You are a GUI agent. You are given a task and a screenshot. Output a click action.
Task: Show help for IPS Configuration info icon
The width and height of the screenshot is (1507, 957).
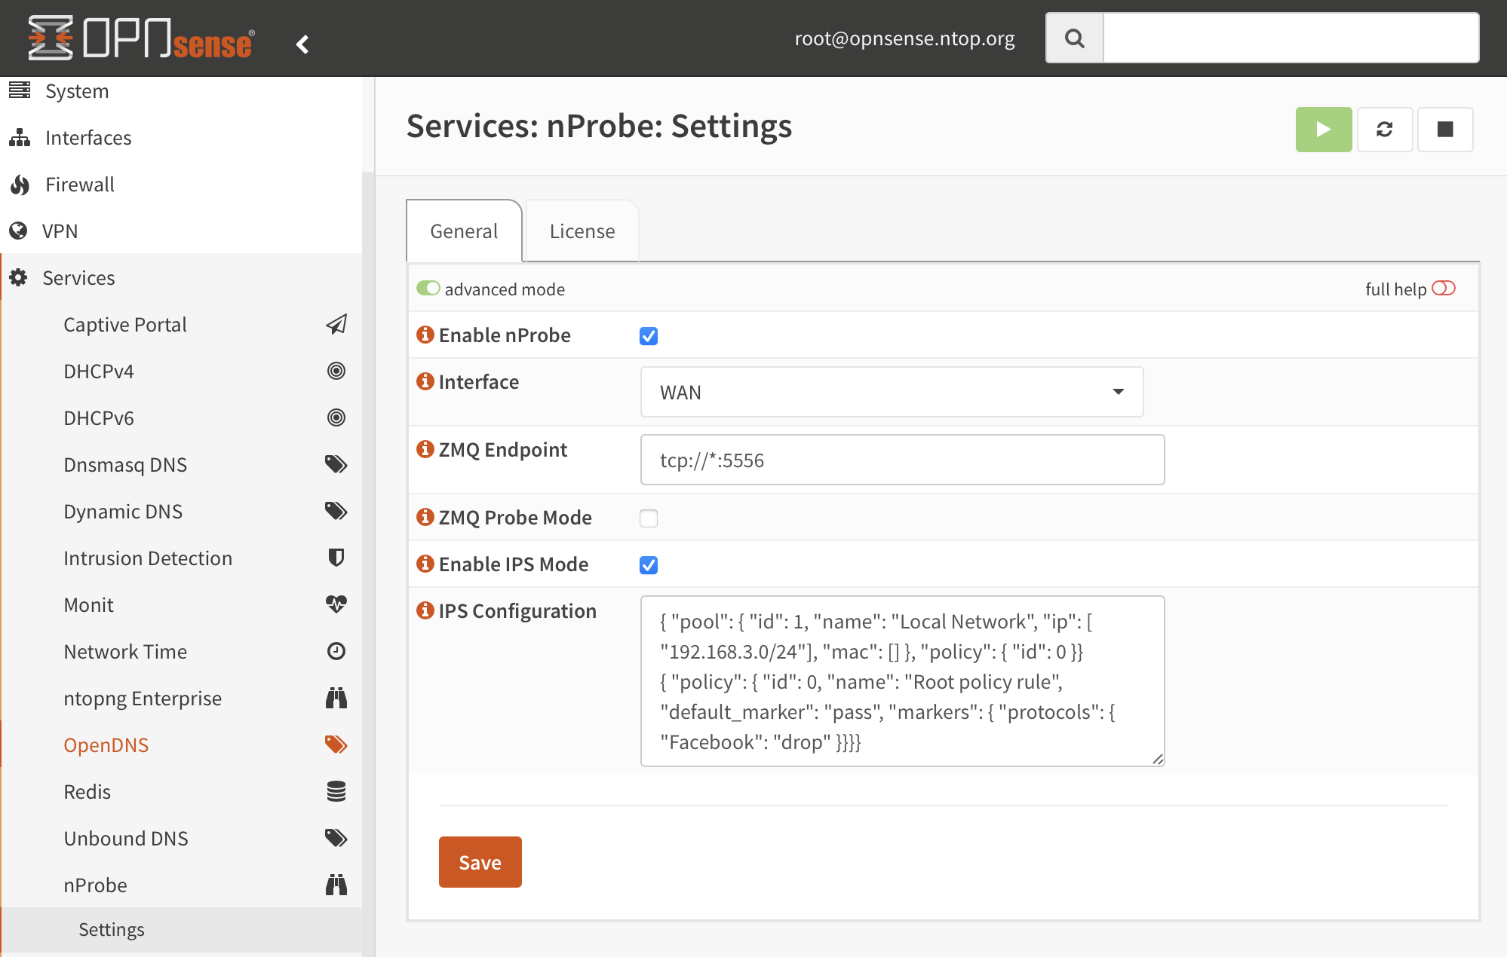pyautogui.click(x=425, y=610)
